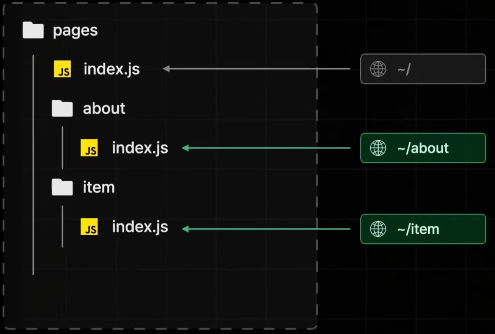Click the JS icon of the root index.js

pyautogui.click(x=62, y=69)
